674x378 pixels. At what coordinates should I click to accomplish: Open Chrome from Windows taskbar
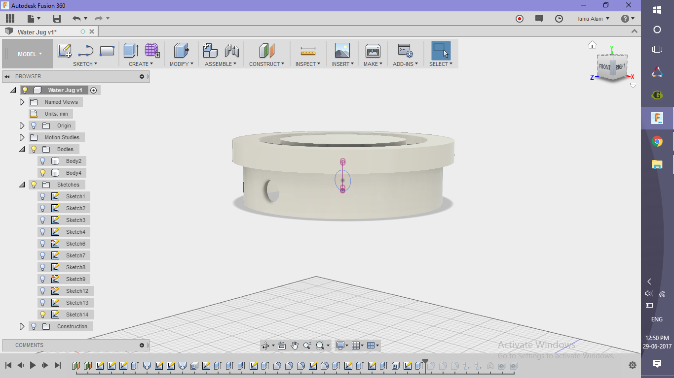point(657,142)
